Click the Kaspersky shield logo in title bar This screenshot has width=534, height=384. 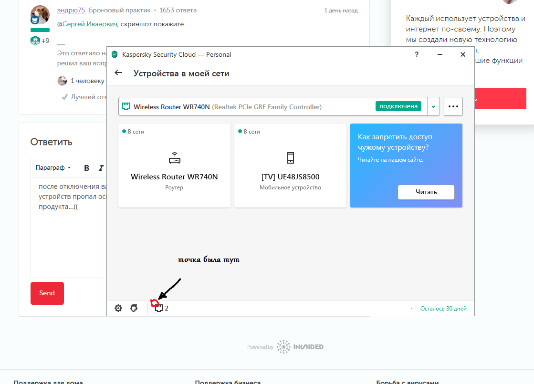coord(115,54)
